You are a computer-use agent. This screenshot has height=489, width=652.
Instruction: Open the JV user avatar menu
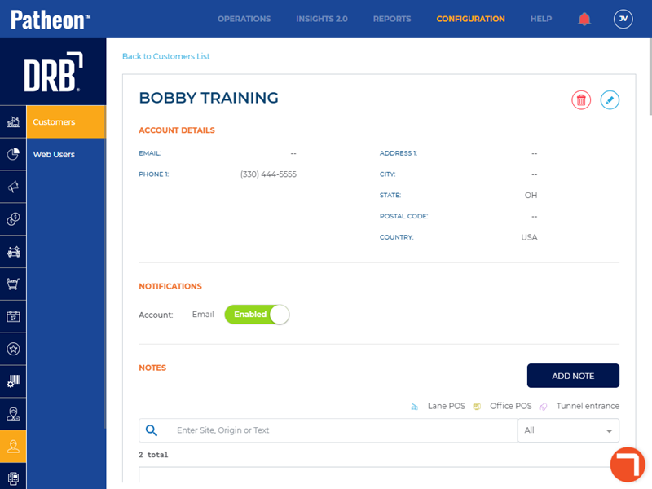click(623, 19)
